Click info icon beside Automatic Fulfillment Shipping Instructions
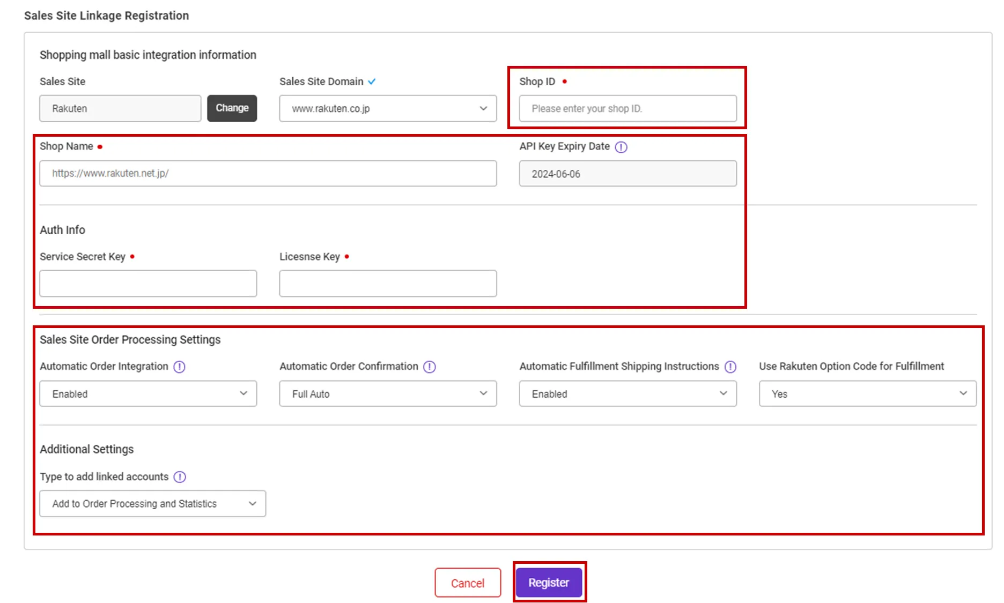The width and height of the screenshot is (1004, 603). click(730, 367)
